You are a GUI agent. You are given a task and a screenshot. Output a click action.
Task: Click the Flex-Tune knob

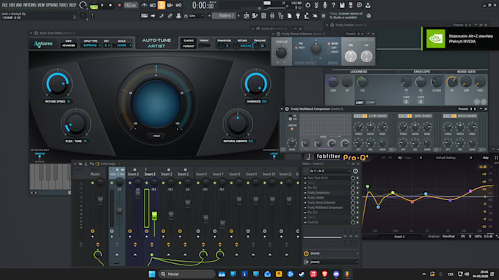pyautogui.click(x=76, y=124)
